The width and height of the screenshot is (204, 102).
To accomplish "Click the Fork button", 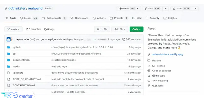I will pos(152,9).
